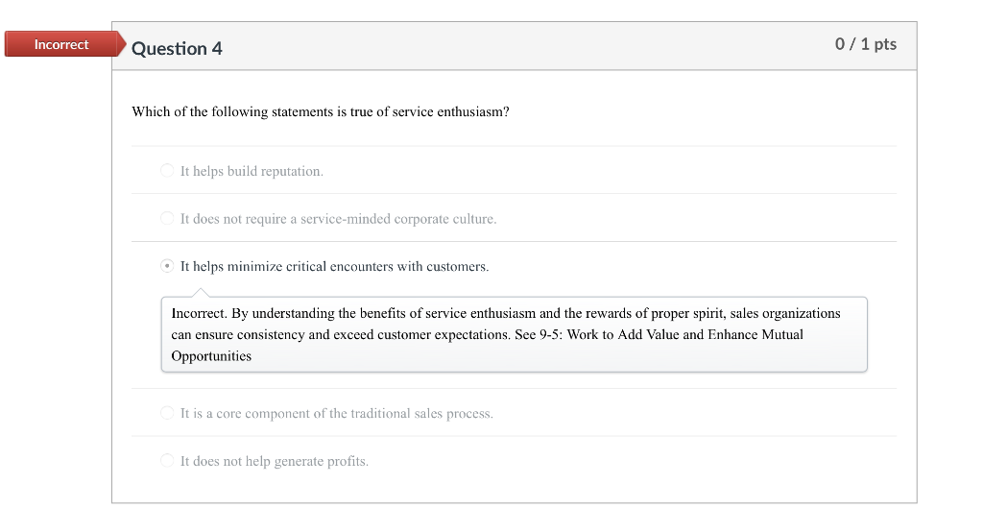Click the question text about service enthusiasm
The width and height of the screenshot is (983, 508).
coord(320,112)
